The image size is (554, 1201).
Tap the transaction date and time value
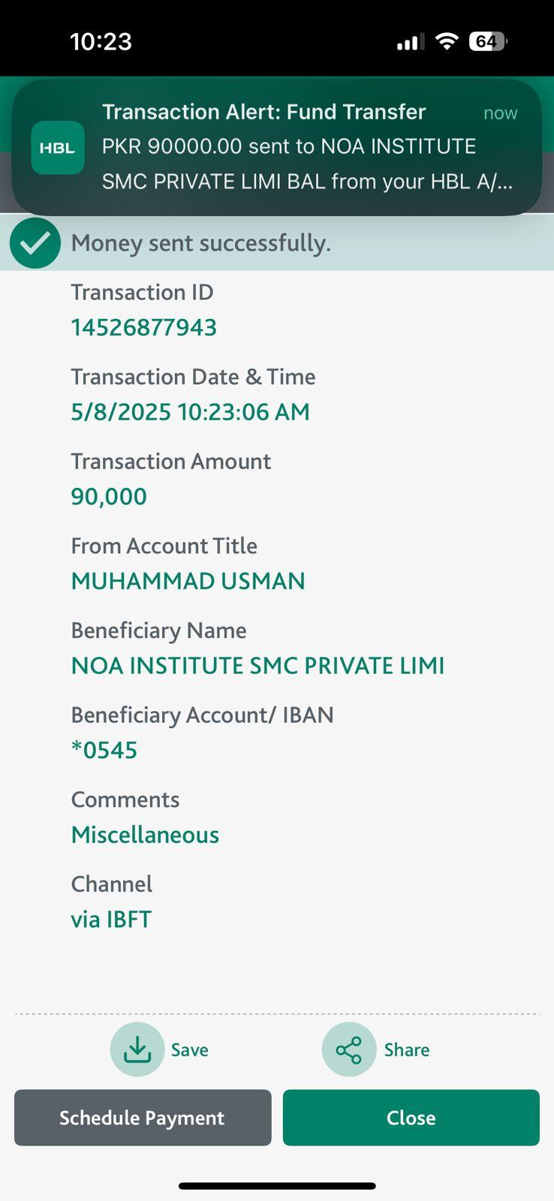(190, 411)
